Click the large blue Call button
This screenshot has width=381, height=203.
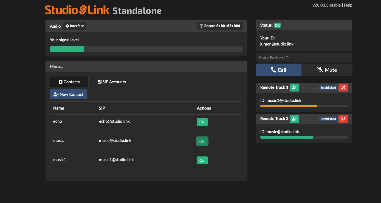click(x=278, y=70)
